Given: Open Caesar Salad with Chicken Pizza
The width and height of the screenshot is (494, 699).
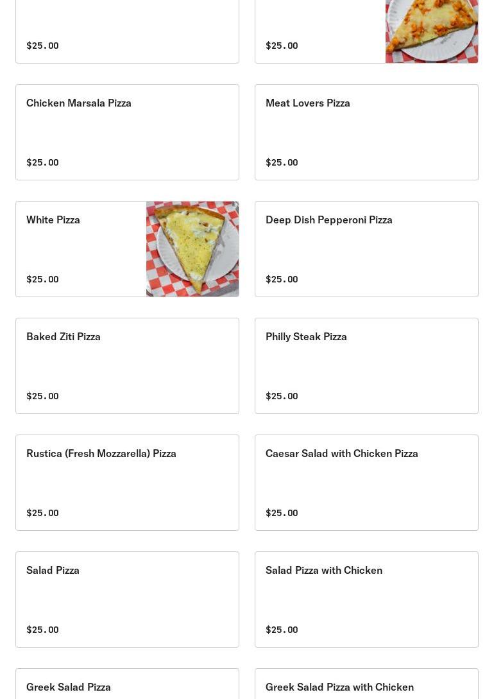Looking at the screenshot, I should click(x=341, y=454).
